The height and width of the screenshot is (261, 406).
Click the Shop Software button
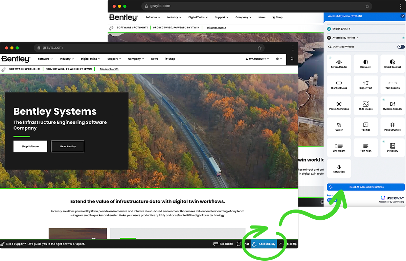click(30, 147)
